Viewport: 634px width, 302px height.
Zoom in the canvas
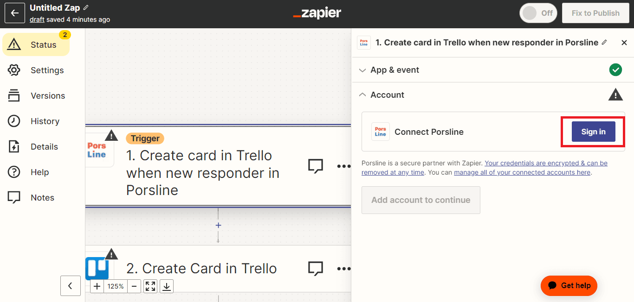(97, 286)
